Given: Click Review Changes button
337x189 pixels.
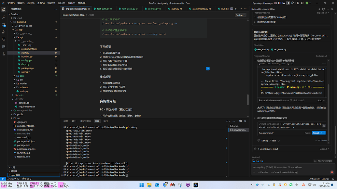Looking at the screenshot, I should pyautogui.click(x=323, y=161).
